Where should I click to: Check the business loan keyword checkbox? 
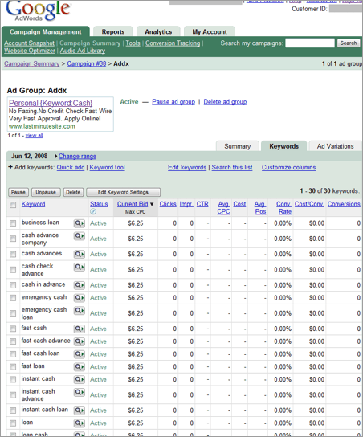coord(13,223)
